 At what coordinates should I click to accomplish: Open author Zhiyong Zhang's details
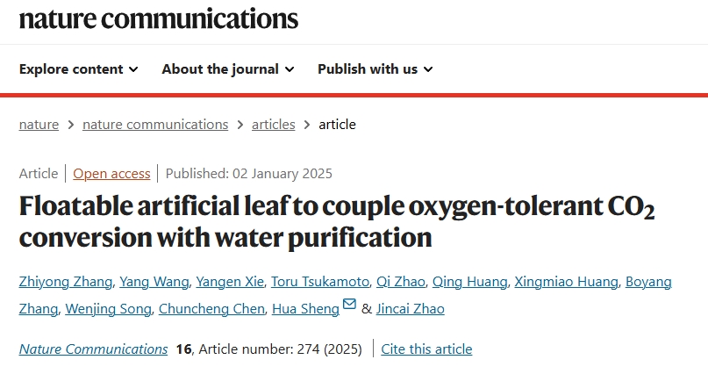pyautogui.click(x=66, y=282)
